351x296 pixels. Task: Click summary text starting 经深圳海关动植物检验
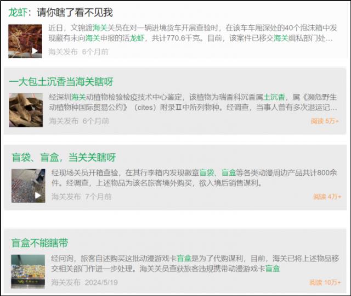pyautogui.click(x=193, y=102)
